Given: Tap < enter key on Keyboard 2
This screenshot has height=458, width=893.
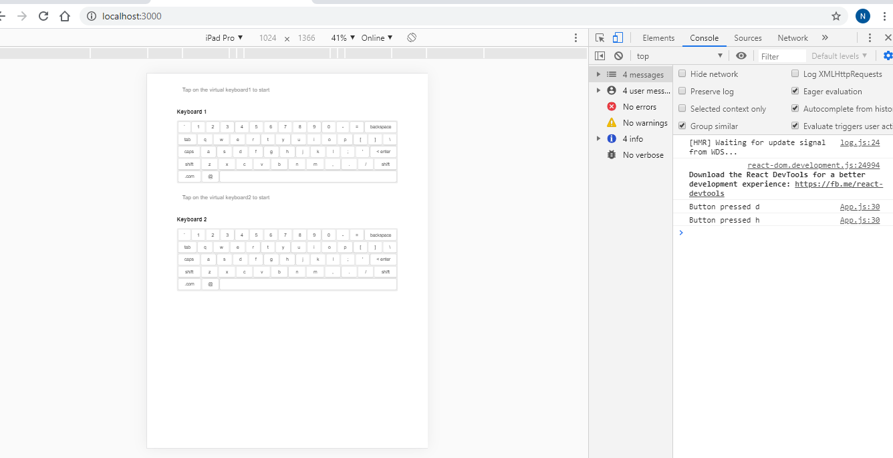Looking at the screenshot, I should tap(383, 259).
